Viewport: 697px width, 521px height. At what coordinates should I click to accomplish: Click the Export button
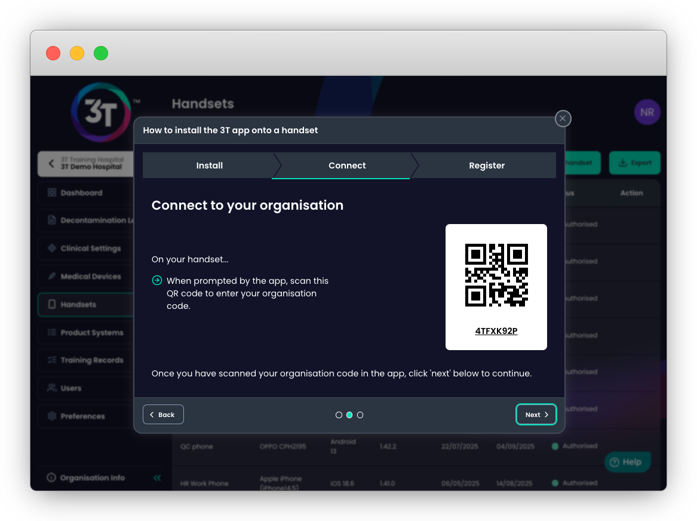(x=635, y=163)
